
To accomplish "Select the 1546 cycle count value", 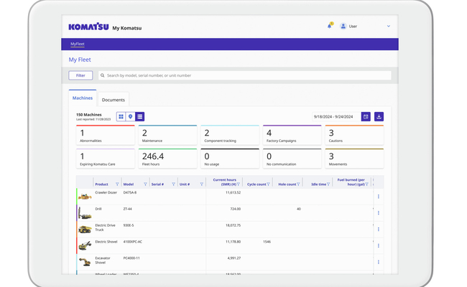I will (x=267, y=242).
